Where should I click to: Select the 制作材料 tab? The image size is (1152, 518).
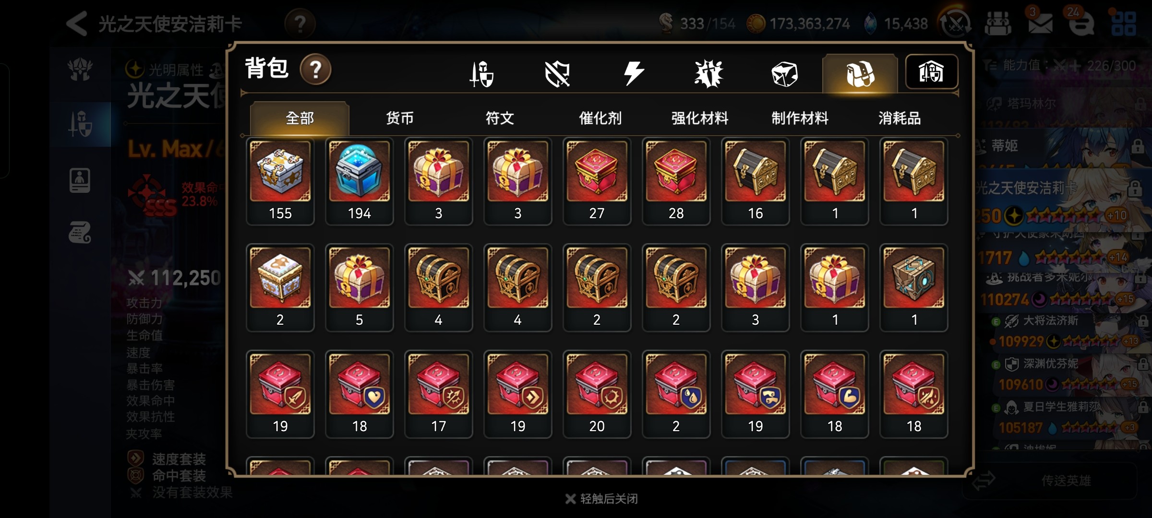tap(800, 118)
